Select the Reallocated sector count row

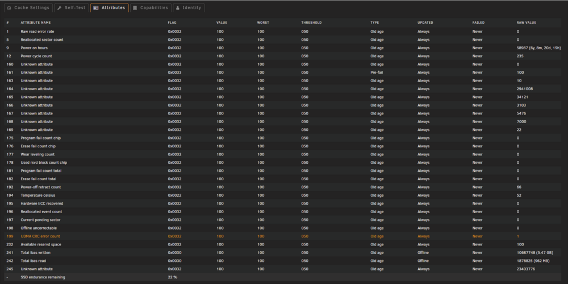point(282,40)
